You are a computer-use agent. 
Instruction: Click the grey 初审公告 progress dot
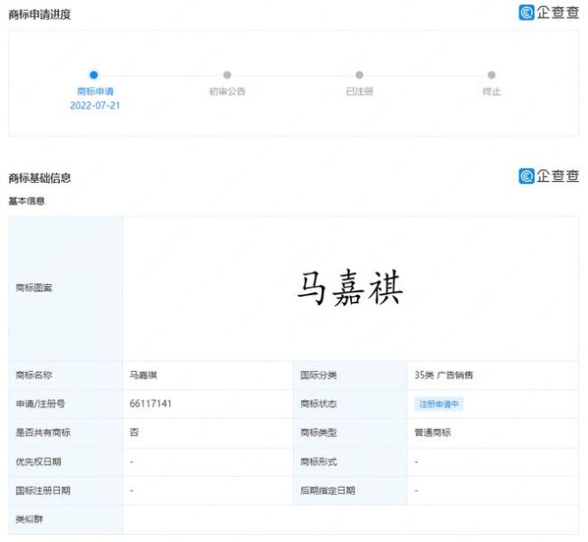[227, 75]
